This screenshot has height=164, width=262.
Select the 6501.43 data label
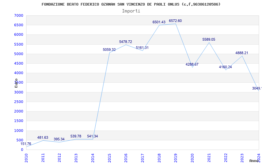tap(159, 22)
